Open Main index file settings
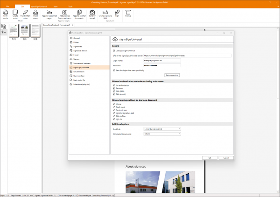This screenshot has height=197, width=280. click(x=89, y=80)
